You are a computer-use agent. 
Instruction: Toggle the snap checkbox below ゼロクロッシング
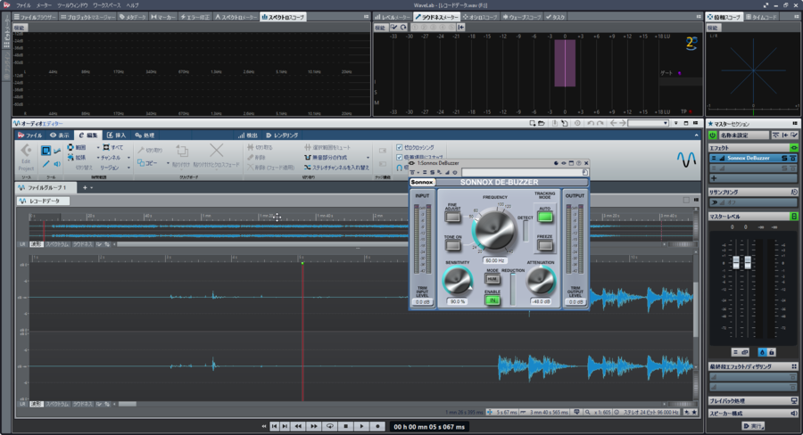coord(400,157)
